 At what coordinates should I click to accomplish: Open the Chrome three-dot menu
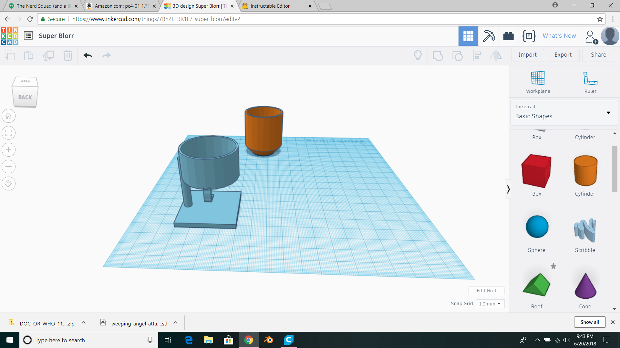(613, 19)
